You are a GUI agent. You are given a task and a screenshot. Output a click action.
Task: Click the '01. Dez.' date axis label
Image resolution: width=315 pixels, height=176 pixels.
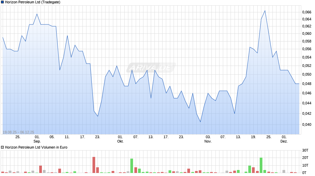tap(284, 139)
